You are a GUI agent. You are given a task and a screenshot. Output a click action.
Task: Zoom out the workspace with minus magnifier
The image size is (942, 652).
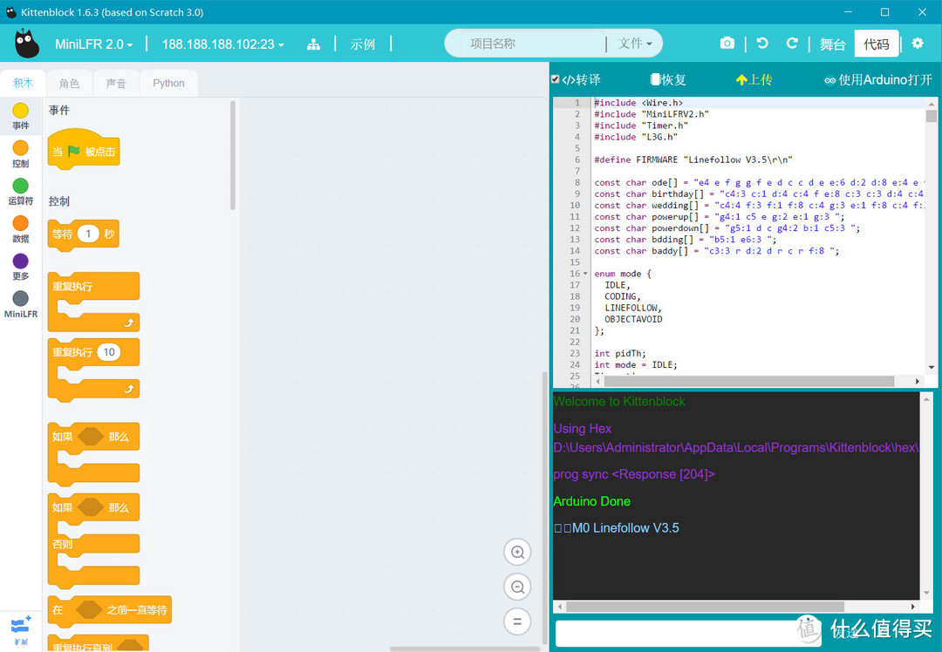[x=517, y=587]
